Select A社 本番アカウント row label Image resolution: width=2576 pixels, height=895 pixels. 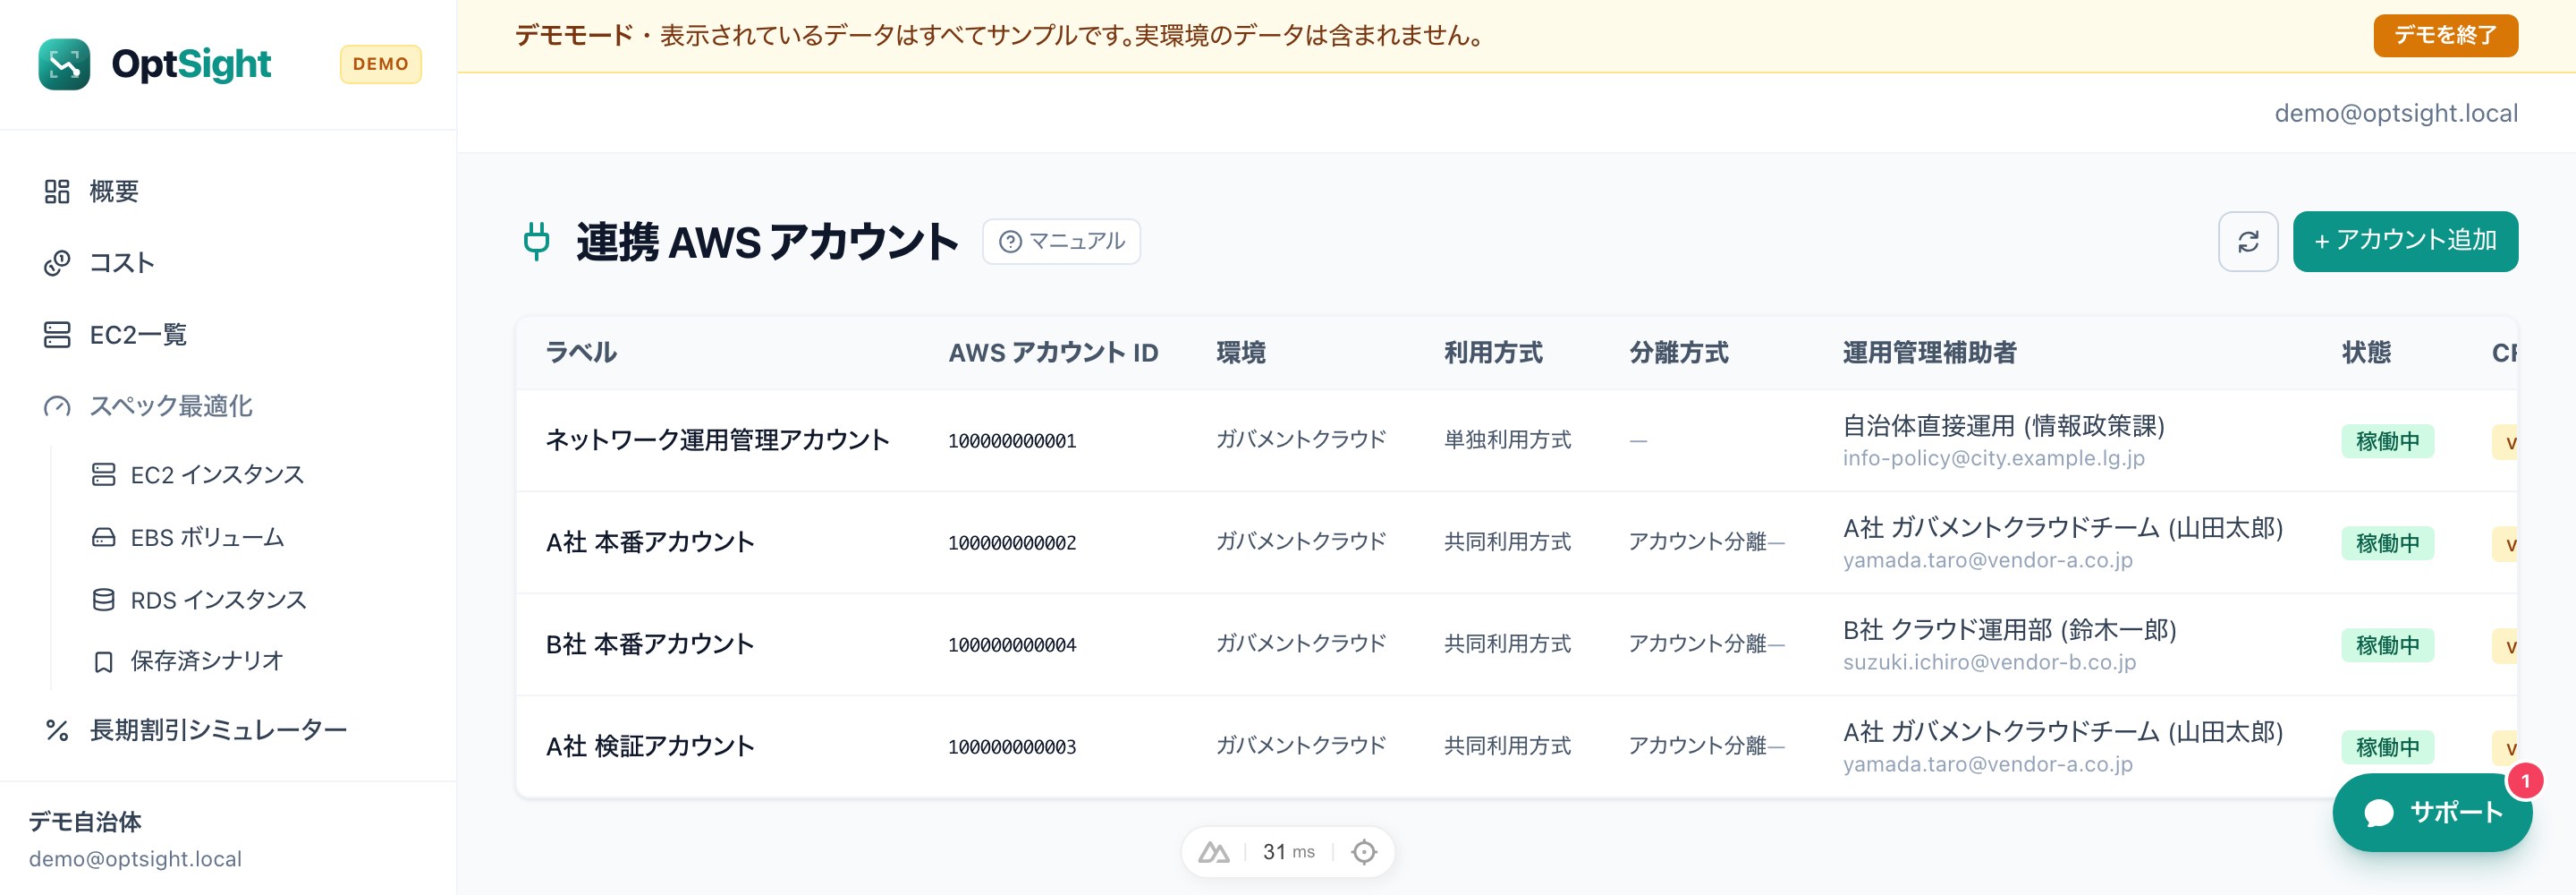(x=650, y=541)
